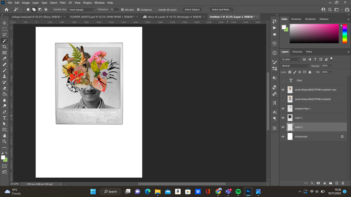The width and height of the screenshot is (351, 197).
Task: Select the Rectangular Marquee tool
Action: [4, 29]
